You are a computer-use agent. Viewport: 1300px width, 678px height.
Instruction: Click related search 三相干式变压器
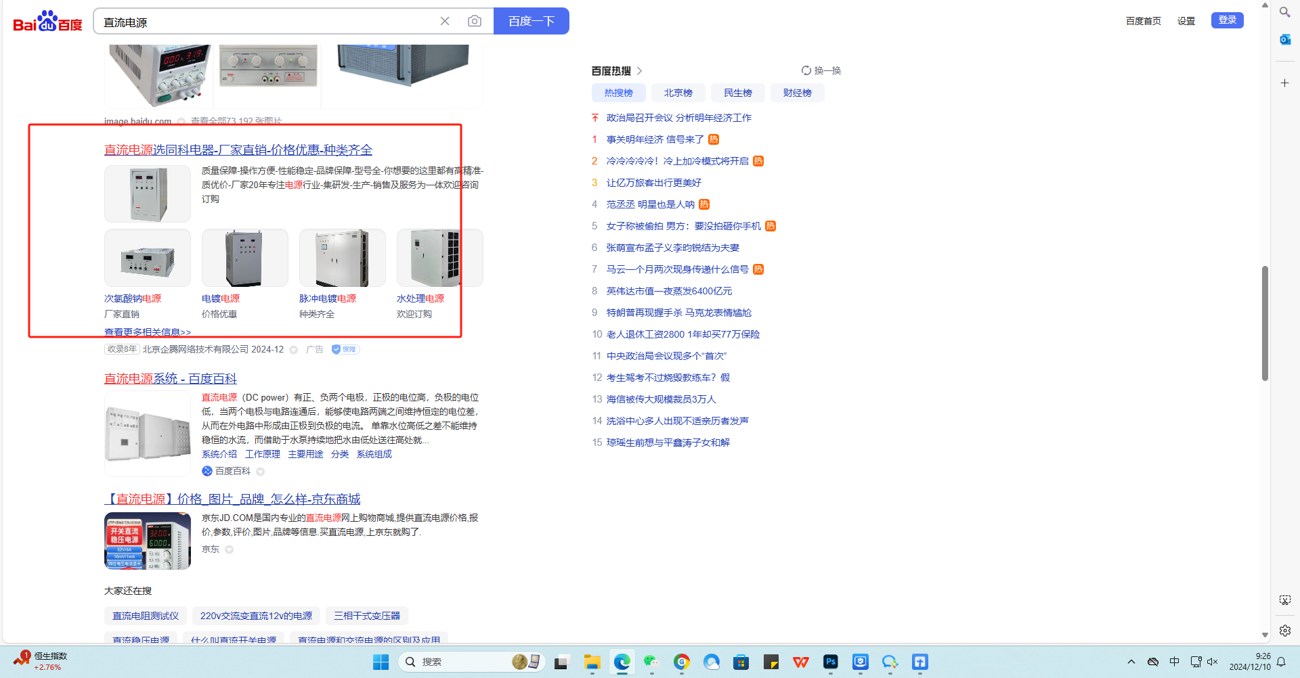coord(367,616)
